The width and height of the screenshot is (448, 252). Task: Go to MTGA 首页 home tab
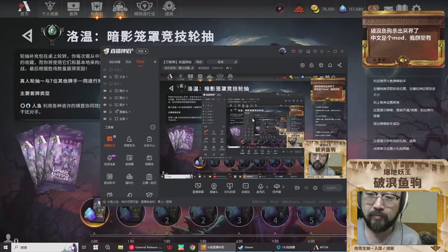click(x=24, y=8)
